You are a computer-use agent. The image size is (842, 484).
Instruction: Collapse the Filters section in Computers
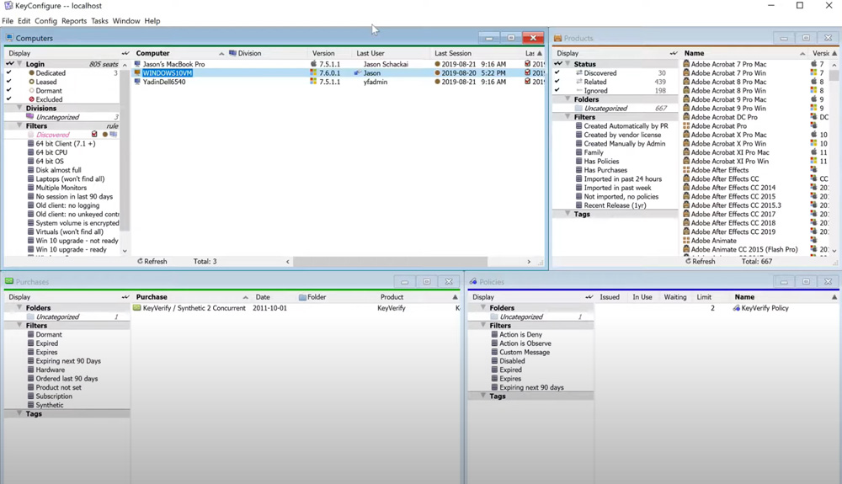coord(20,125)
